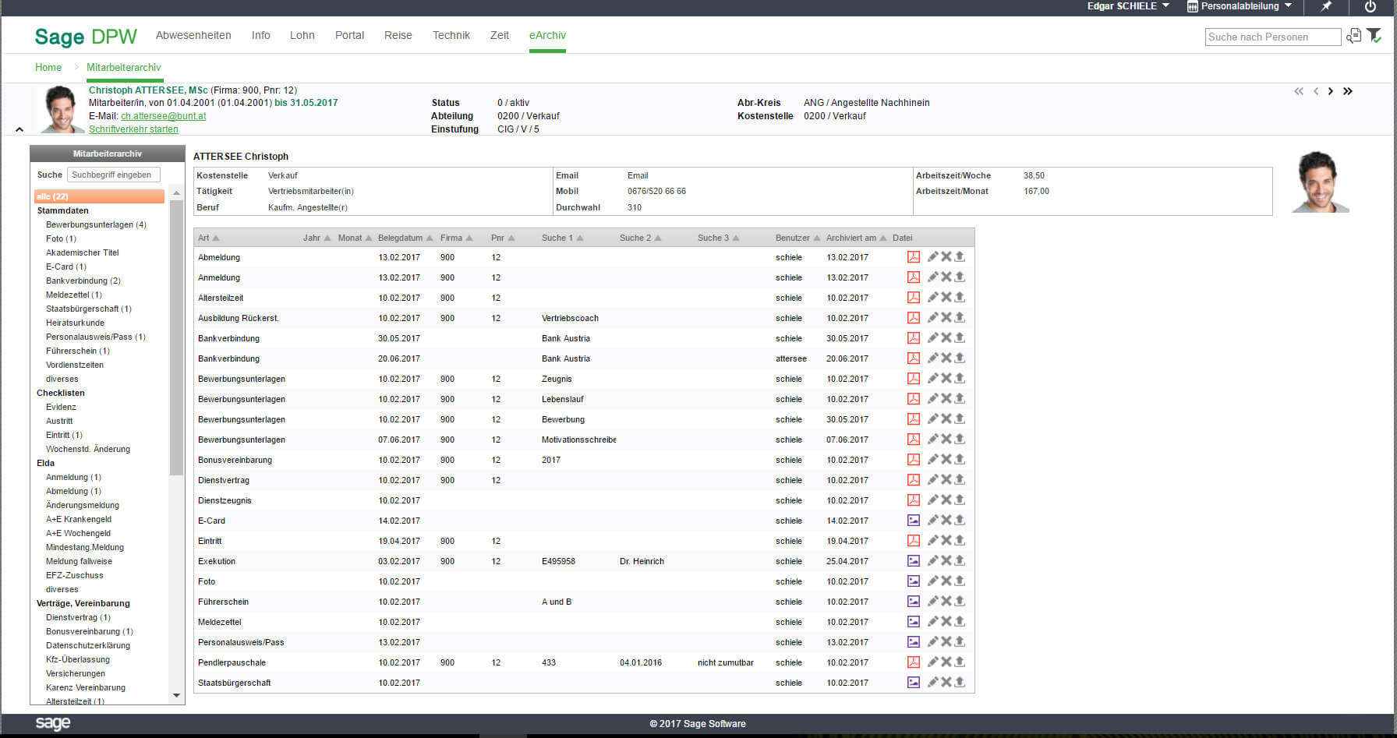
Task: Sort table by the Benutzer column
Action: (798, 238)
